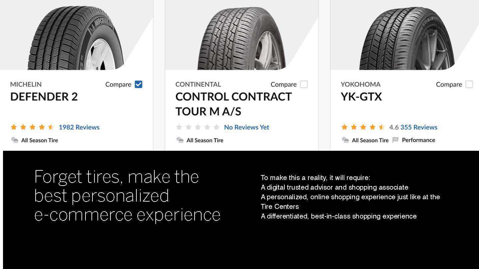This screenshot has height=269, width=479.
Task: Tick the Compare checkbox for Yokohama YK-GTX
Action: click(x=469, y=84)
